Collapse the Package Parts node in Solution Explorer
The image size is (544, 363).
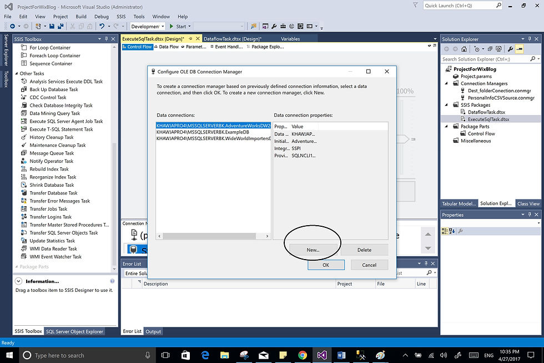446,126
